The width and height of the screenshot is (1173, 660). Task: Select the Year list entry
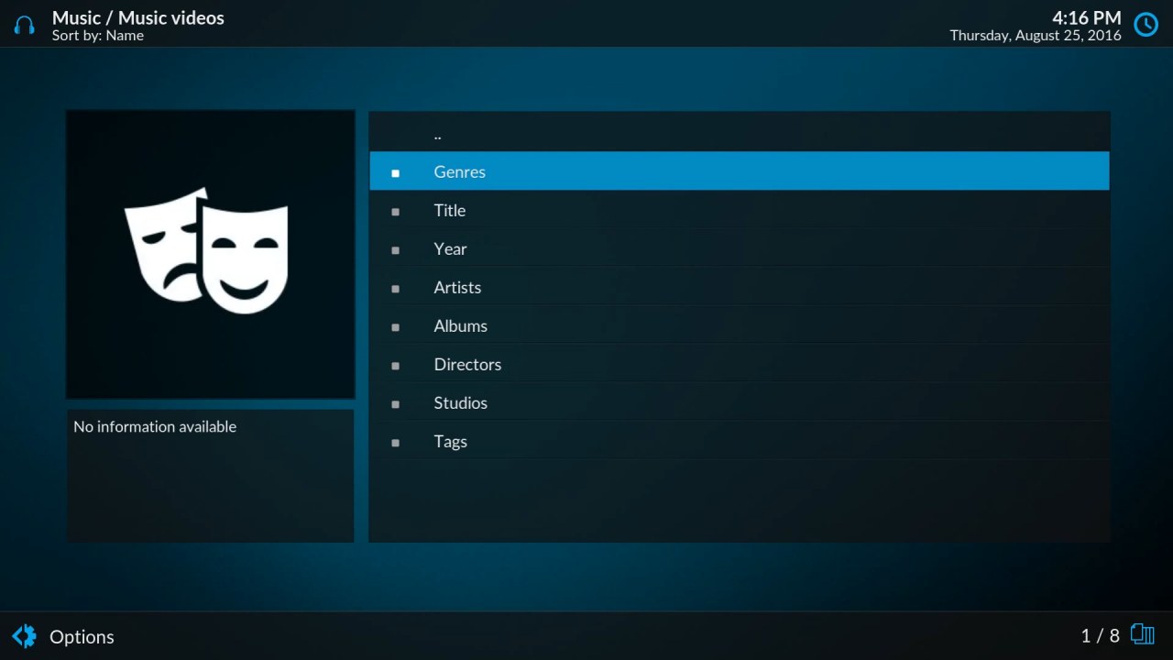click(x=450, y=248)
